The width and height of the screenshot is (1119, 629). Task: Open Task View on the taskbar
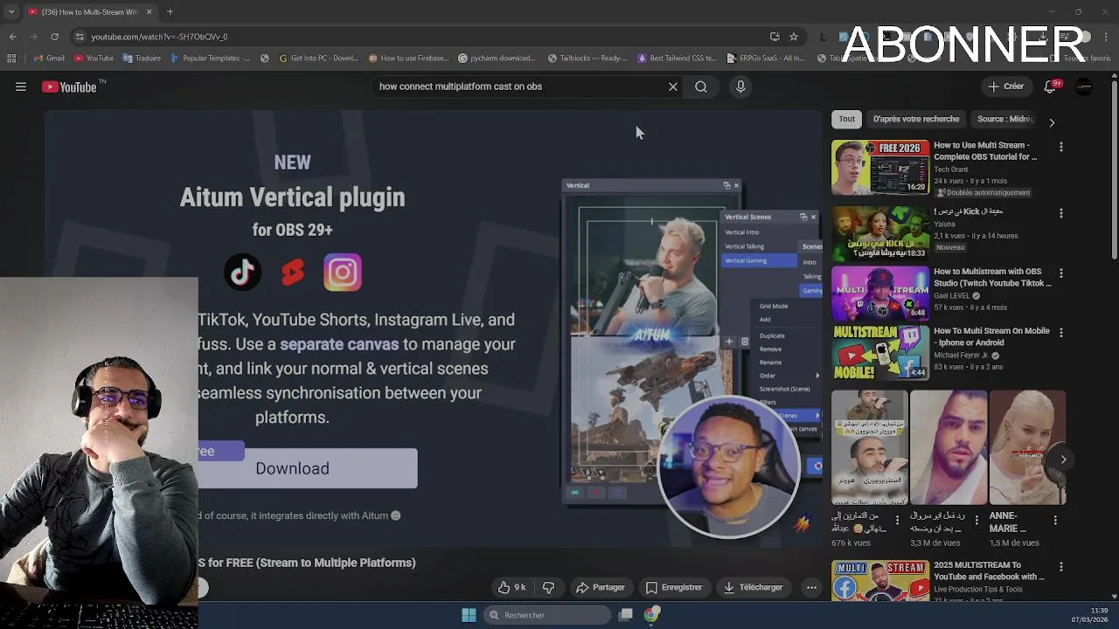click(x=626, y=615)
